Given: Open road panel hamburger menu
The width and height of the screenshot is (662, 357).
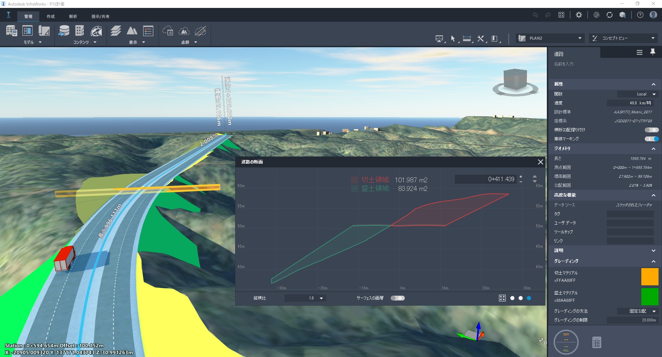Looking at the screenshot, I should [640, 52].
